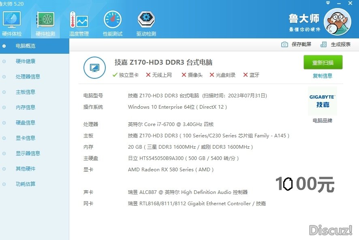Click the 电脑品牌 caption

pyautogui.click(x=323, y=120)
